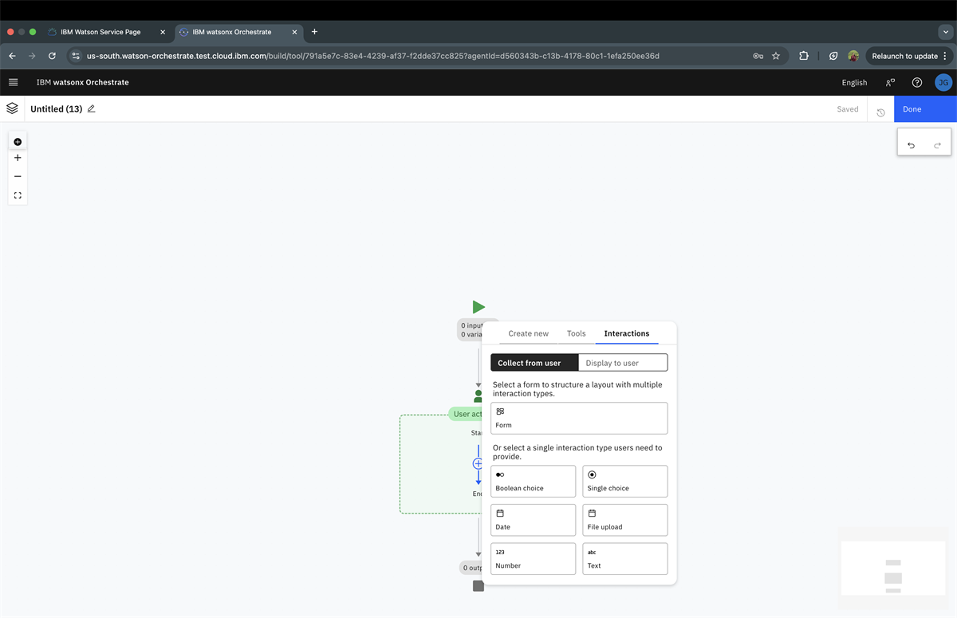This screenshot has height=618, width=957.
Task: Open the Create new tab
Action: [x=529, y=333]
